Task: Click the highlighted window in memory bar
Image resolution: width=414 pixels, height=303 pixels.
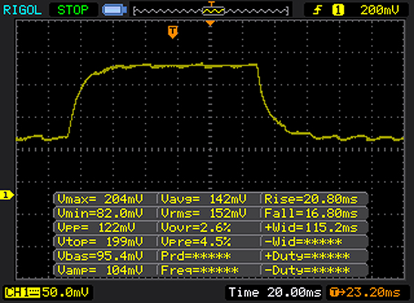Action: pyautogui.click(x=213, y=11)
